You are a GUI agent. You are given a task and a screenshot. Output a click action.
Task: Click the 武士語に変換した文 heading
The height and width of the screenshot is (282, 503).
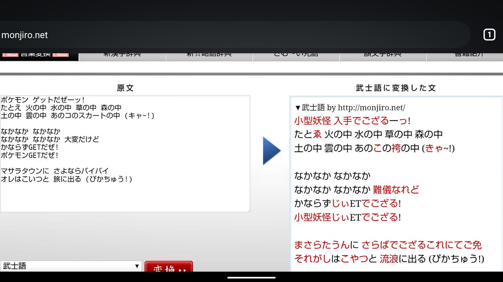click(x=396, y=88)
